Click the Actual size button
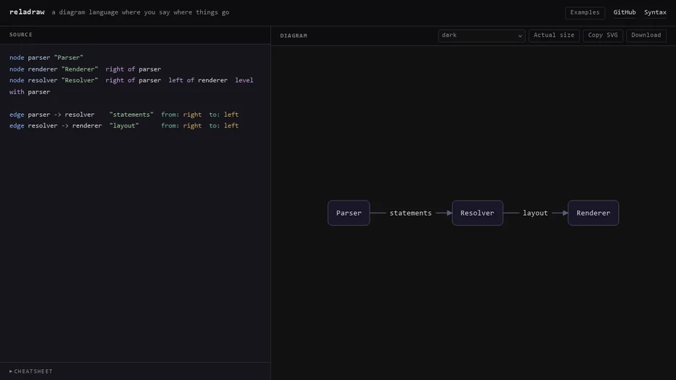 (x=554, y=35)
